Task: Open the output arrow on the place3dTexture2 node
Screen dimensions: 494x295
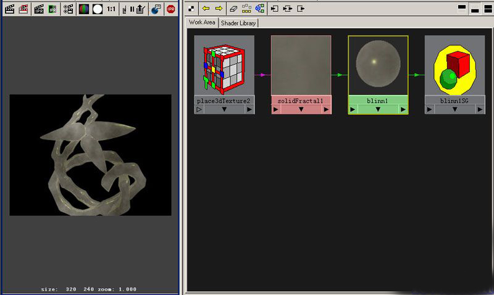Action: click(249, 109)
